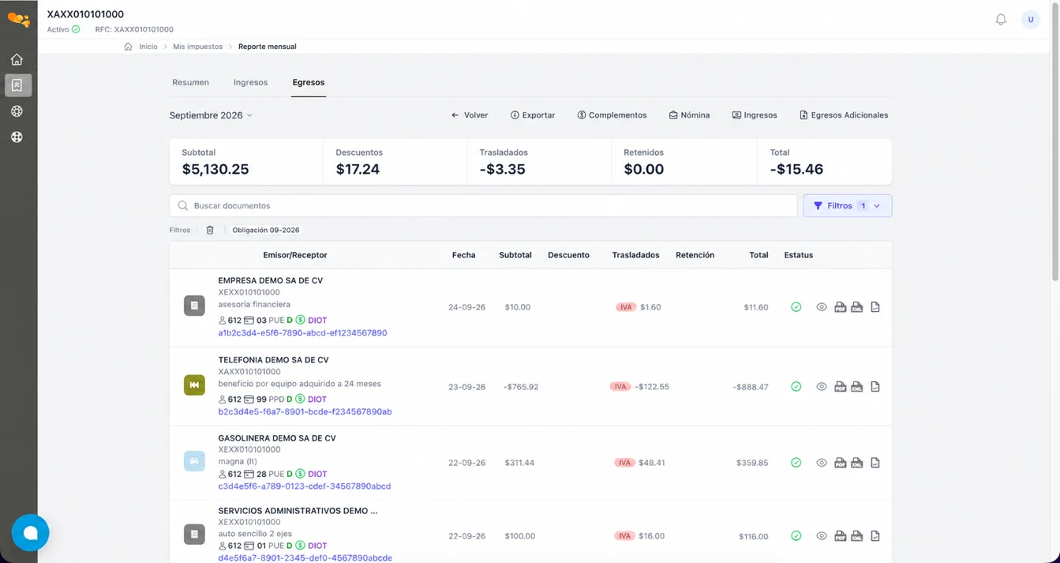1060x563 pixels.
Task: Delete filters with the trash icon
Action: [210, 230]
